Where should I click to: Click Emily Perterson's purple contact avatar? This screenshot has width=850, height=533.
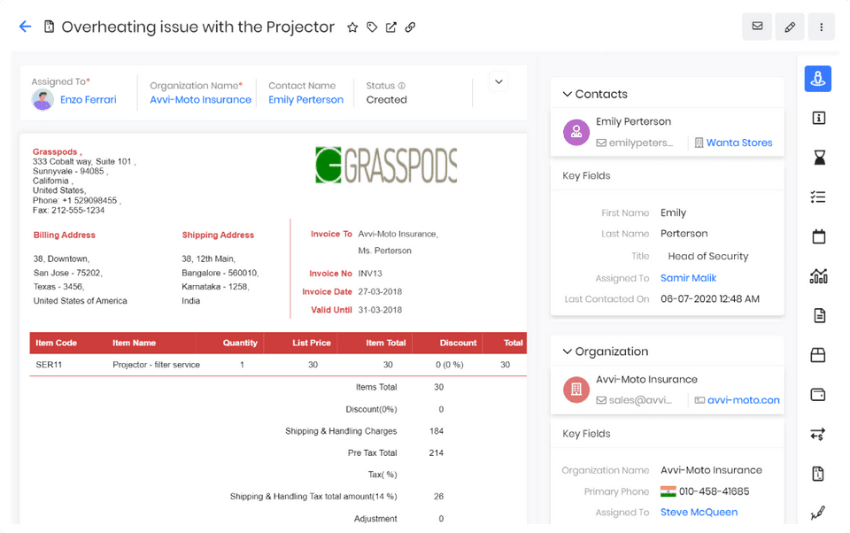click(x=576, y=132)
